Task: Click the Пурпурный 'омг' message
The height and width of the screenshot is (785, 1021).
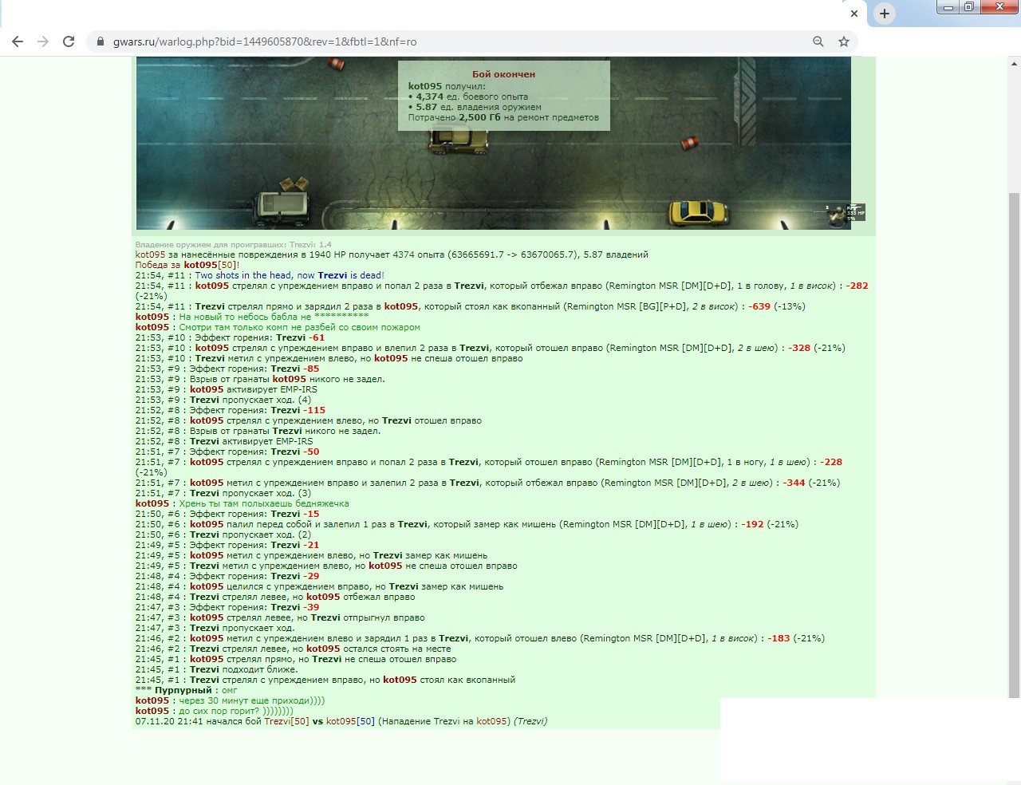Action: pos(187,691)
